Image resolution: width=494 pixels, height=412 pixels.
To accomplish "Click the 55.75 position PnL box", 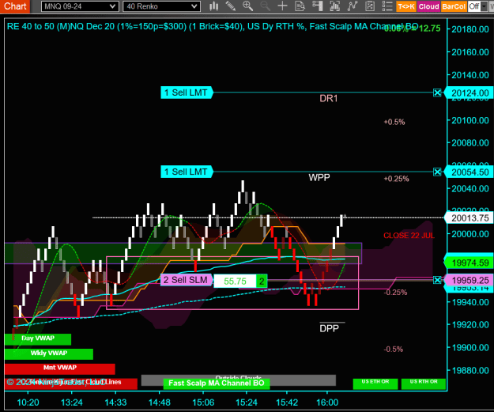I will coord(235,281).
